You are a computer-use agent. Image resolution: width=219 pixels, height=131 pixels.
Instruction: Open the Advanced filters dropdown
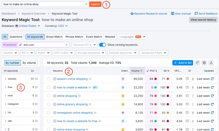pos(154,53)
